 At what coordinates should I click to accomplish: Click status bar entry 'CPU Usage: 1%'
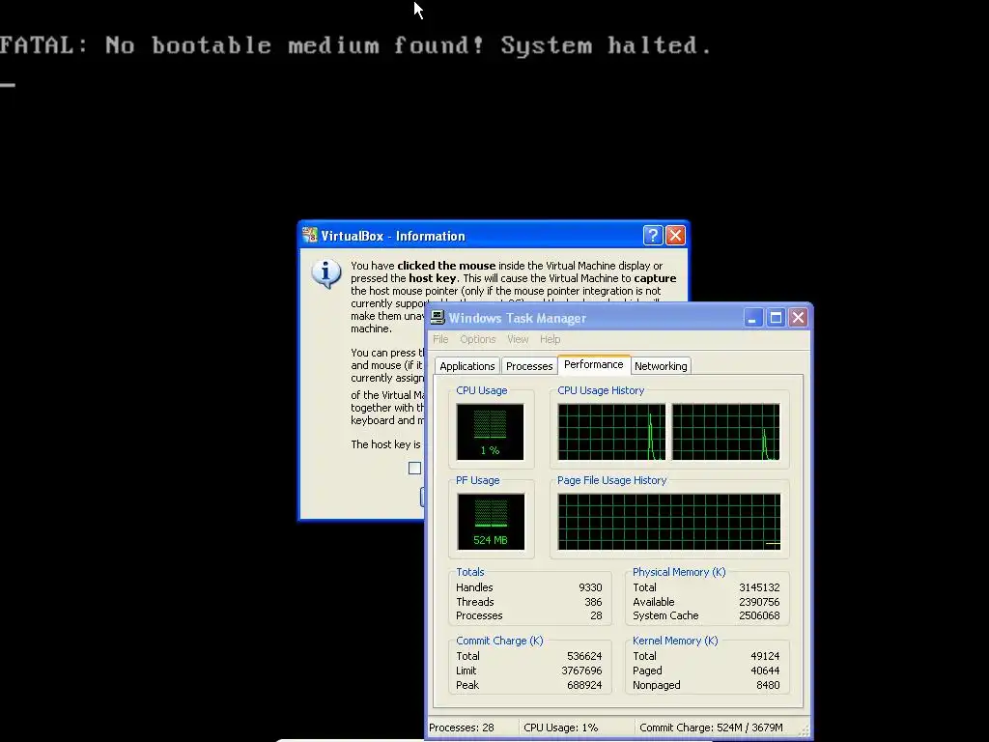pyautogui.click(x=561, y=728)
